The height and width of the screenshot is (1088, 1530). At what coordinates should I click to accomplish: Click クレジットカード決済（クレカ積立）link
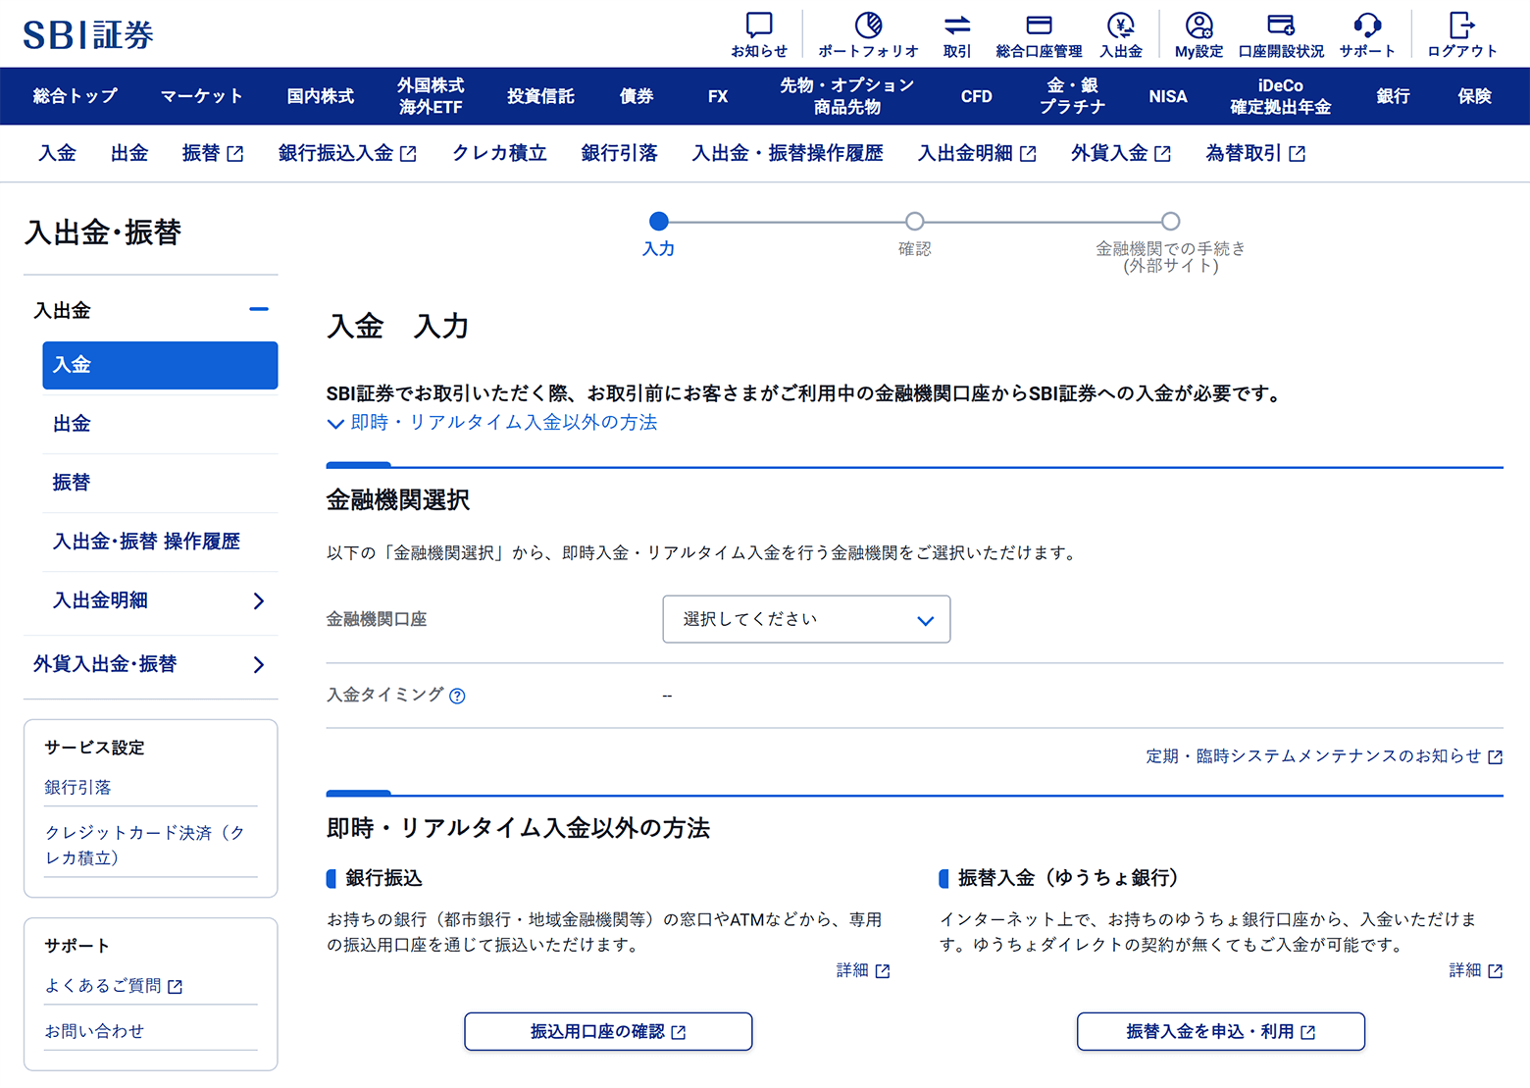click(x=144, y=845)
